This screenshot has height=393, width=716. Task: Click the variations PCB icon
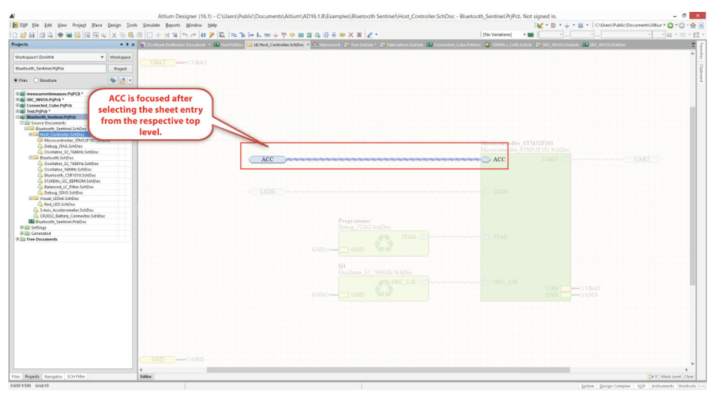pyautogui.click(x=531, y=35)
